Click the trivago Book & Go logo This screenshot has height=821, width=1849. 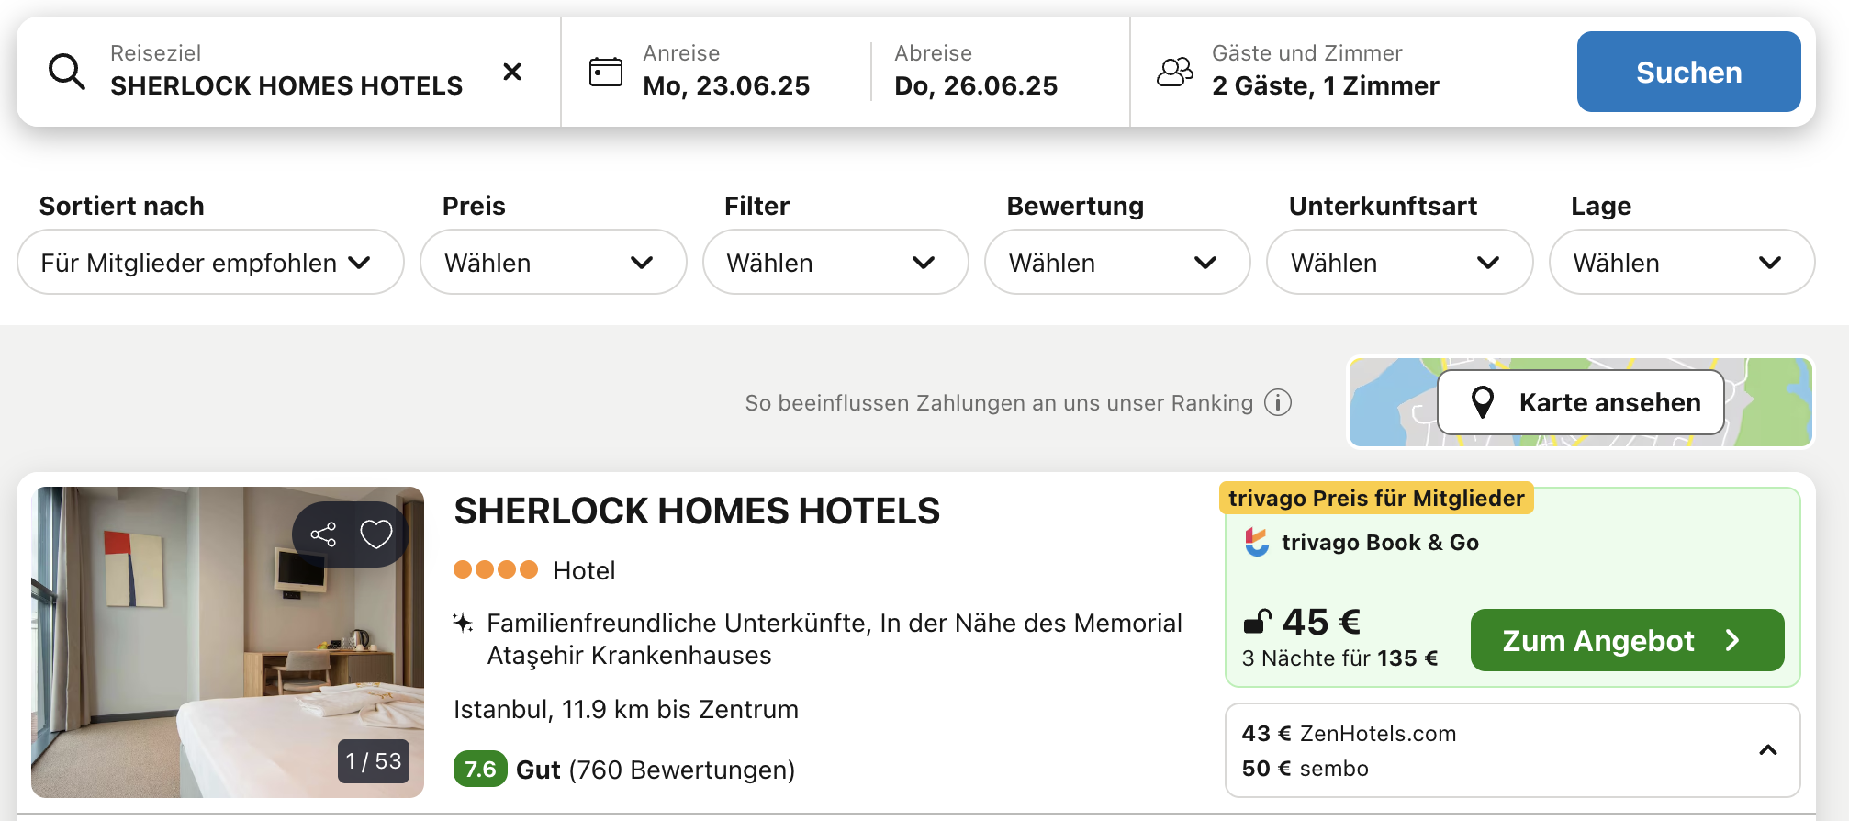click(x=1257, y=542)
